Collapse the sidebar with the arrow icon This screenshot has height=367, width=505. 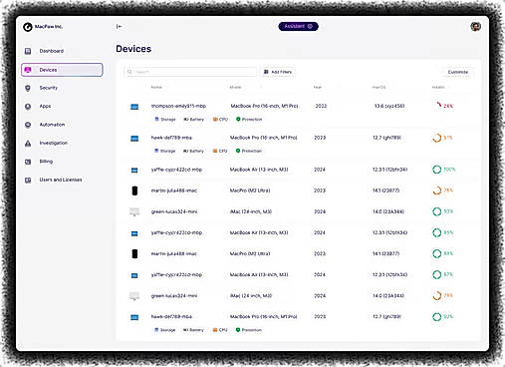click(x=119, y=26)
